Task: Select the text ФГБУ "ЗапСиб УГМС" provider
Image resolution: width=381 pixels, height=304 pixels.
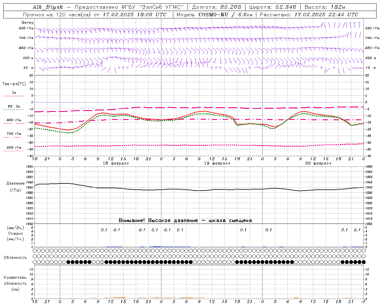Action: pos(153,7)
